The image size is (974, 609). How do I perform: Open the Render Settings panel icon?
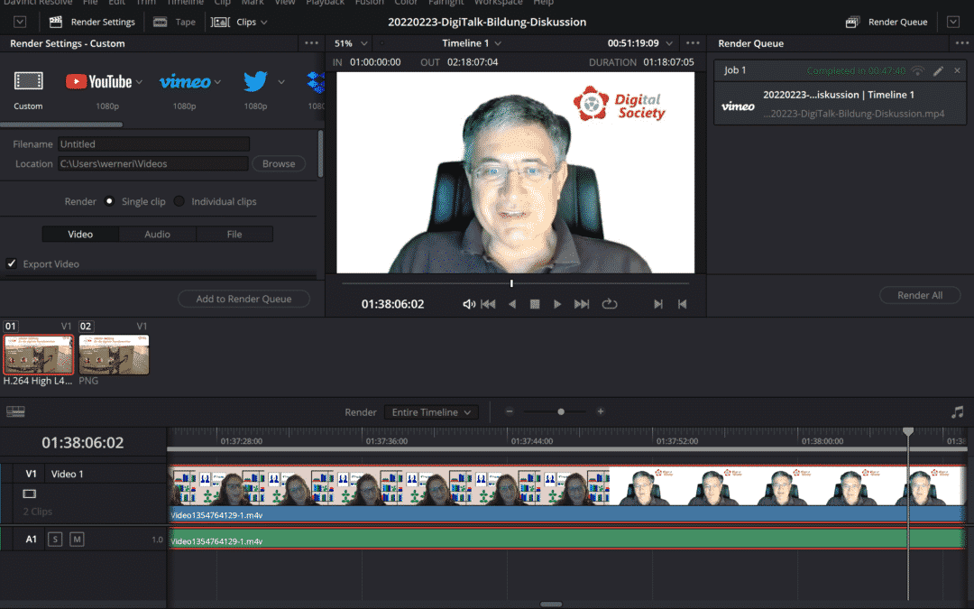coord(56,22)
